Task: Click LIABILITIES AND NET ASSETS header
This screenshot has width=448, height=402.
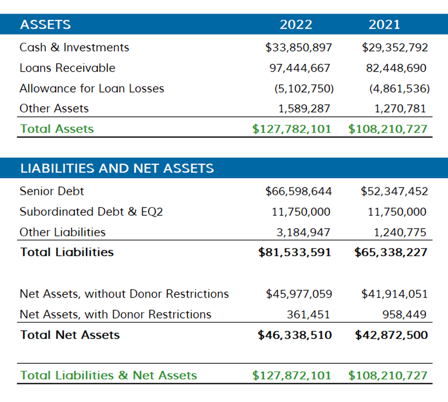Action: [117, 168]
